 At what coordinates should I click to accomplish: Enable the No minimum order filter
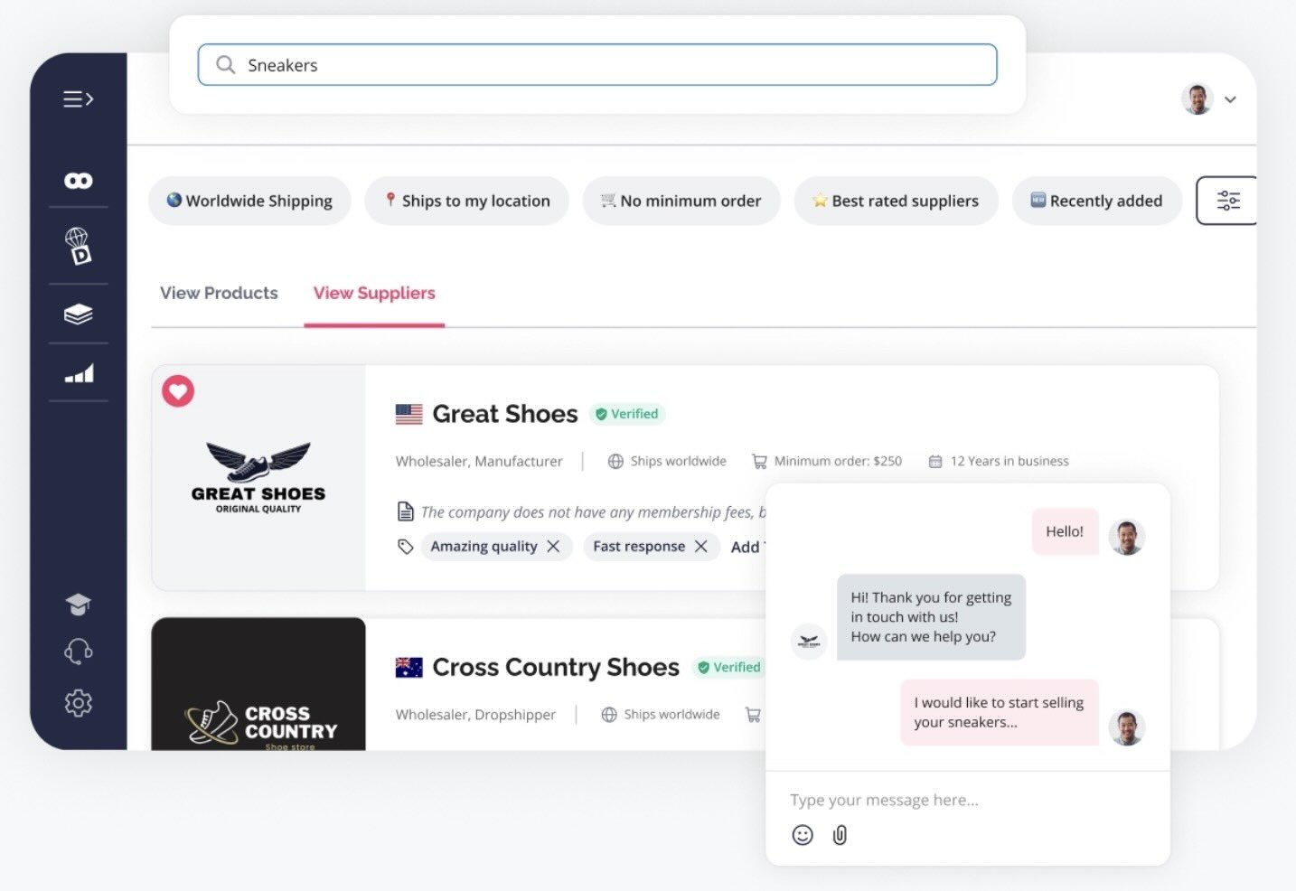tap(681, 201)
